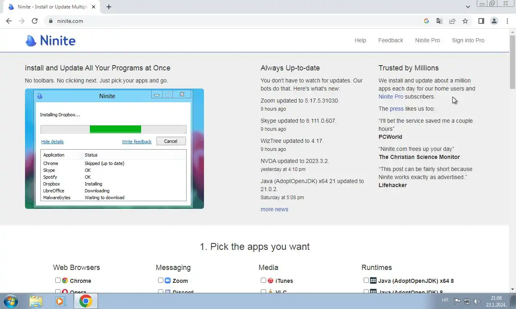516x309 pixels.
Task: Click the Google search icon in address bar
Action: click(x=427, y=21)
